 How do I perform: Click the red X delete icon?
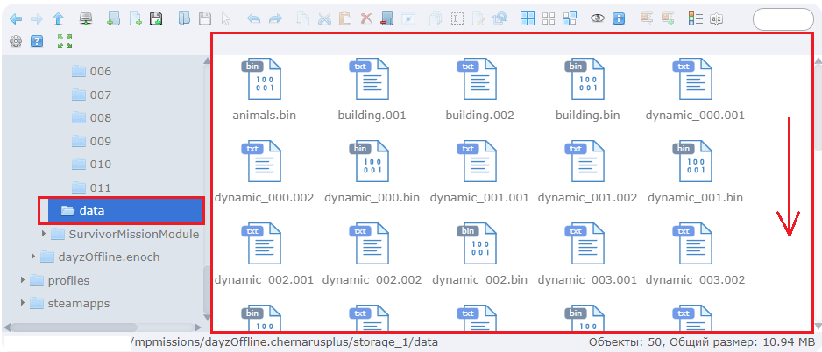[x=366, y=19]
